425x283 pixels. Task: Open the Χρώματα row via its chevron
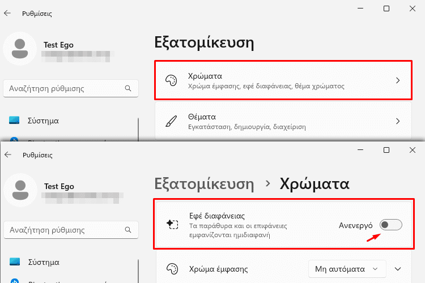point(398,80)
